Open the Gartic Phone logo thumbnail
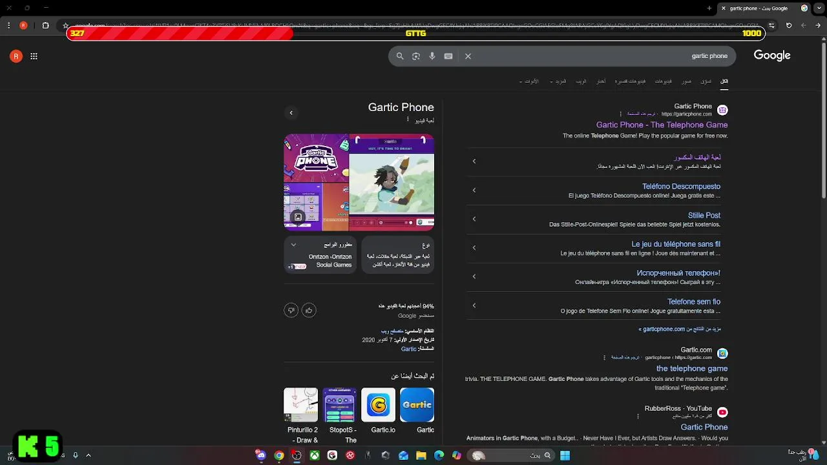Image resolution: width=827 pixels, height=465 pixels. (x=316, y=158)
